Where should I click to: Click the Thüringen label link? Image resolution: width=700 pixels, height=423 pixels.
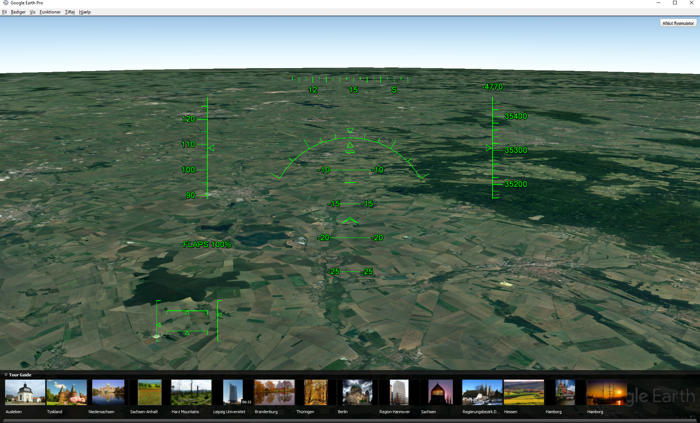[x=305, y=412]
